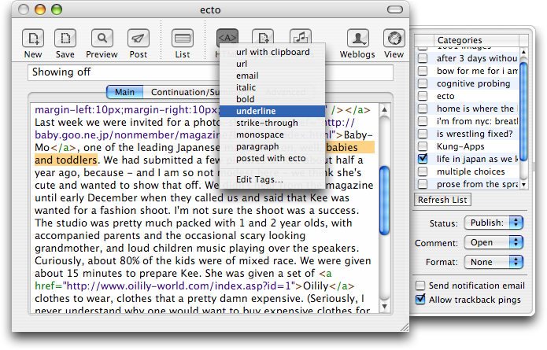Check the 'after 3 days withou' category

[x=423, y=58]
